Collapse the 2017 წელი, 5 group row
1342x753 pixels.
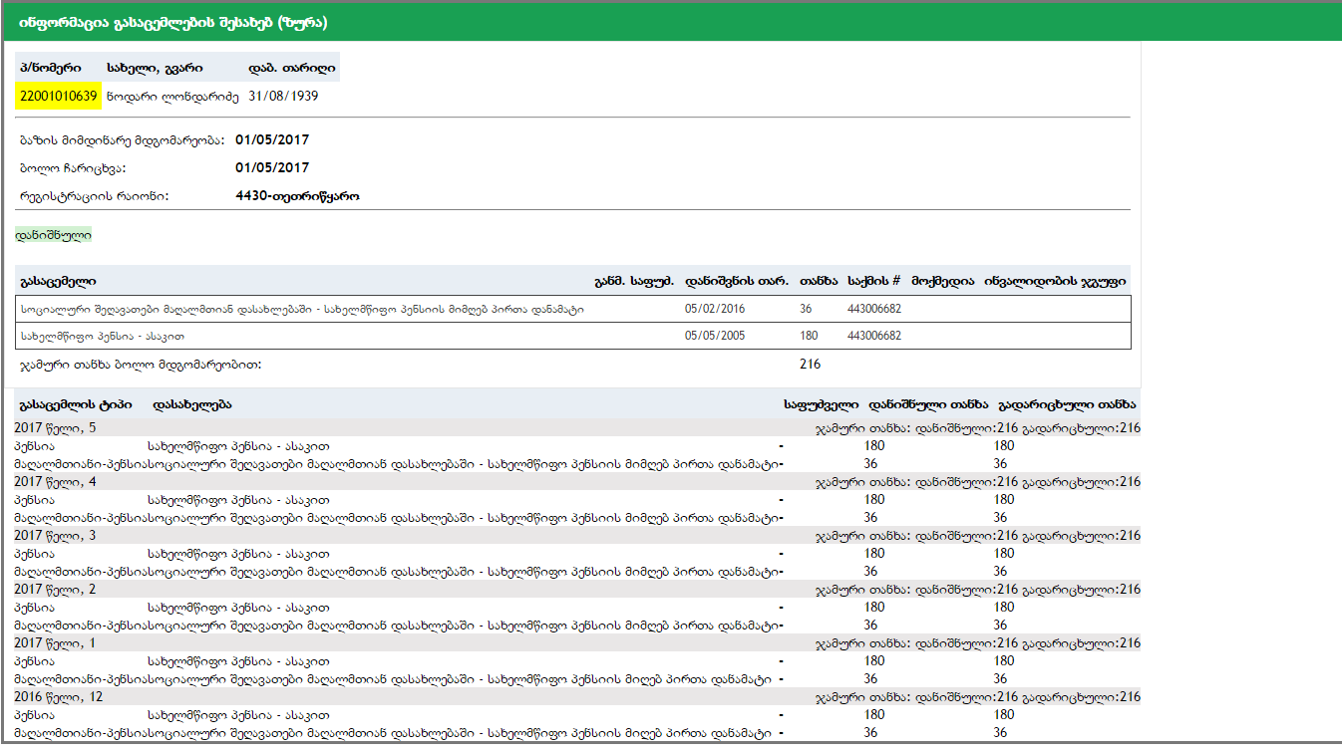click(x=56, y=428)
